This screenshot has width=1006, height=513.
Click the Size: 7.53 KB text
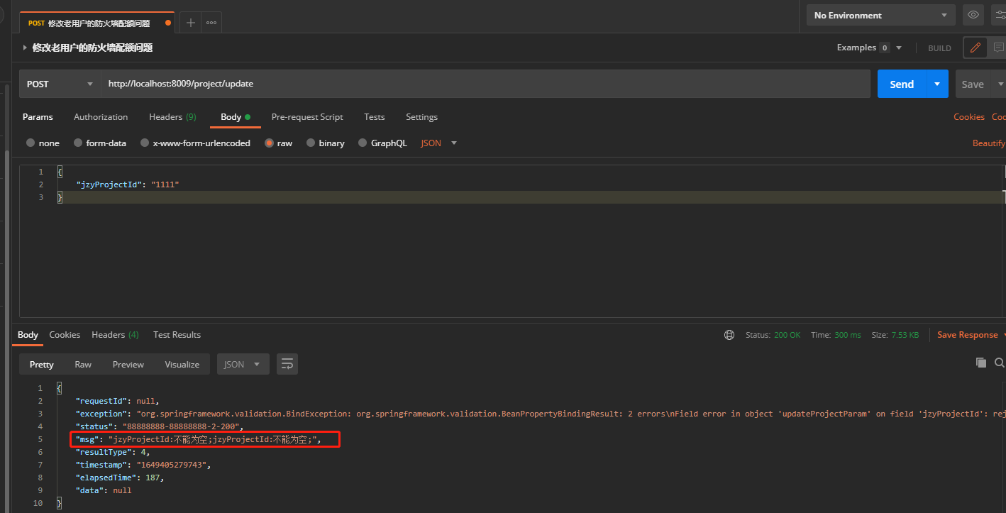pos(895,335)
